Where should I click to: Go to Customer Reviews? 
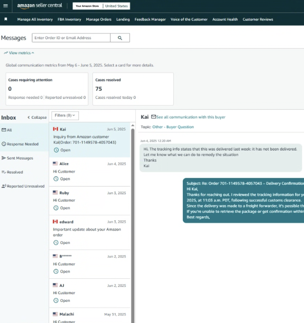(258, 19)
